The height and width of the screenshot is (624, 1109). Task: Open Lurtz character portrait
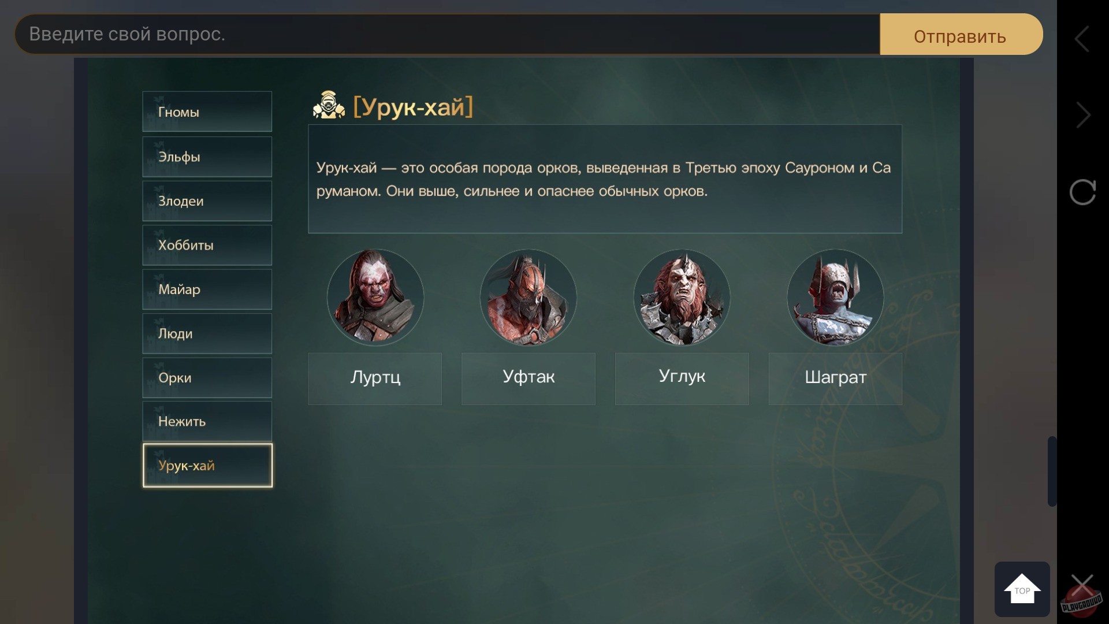375,297
